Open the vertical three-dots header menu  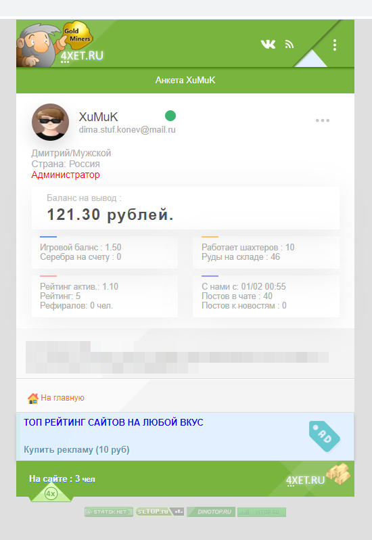pos(335,45)
